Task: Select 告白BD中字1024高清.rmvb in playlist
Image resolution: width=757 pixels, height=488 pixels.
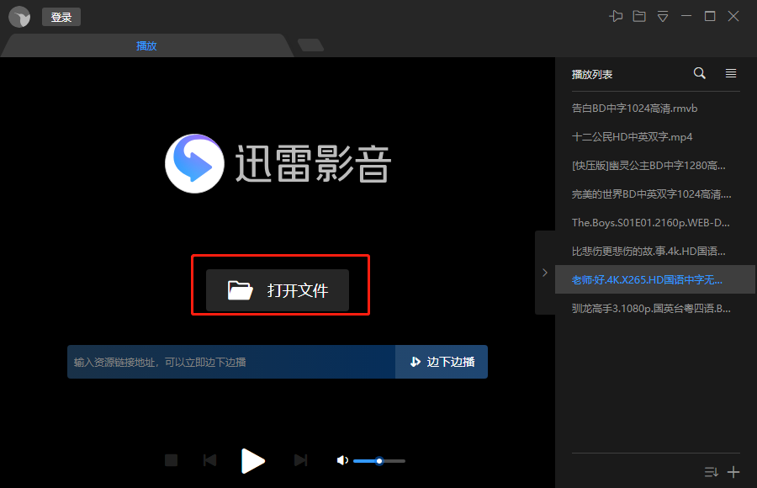Action: point(655,109)
